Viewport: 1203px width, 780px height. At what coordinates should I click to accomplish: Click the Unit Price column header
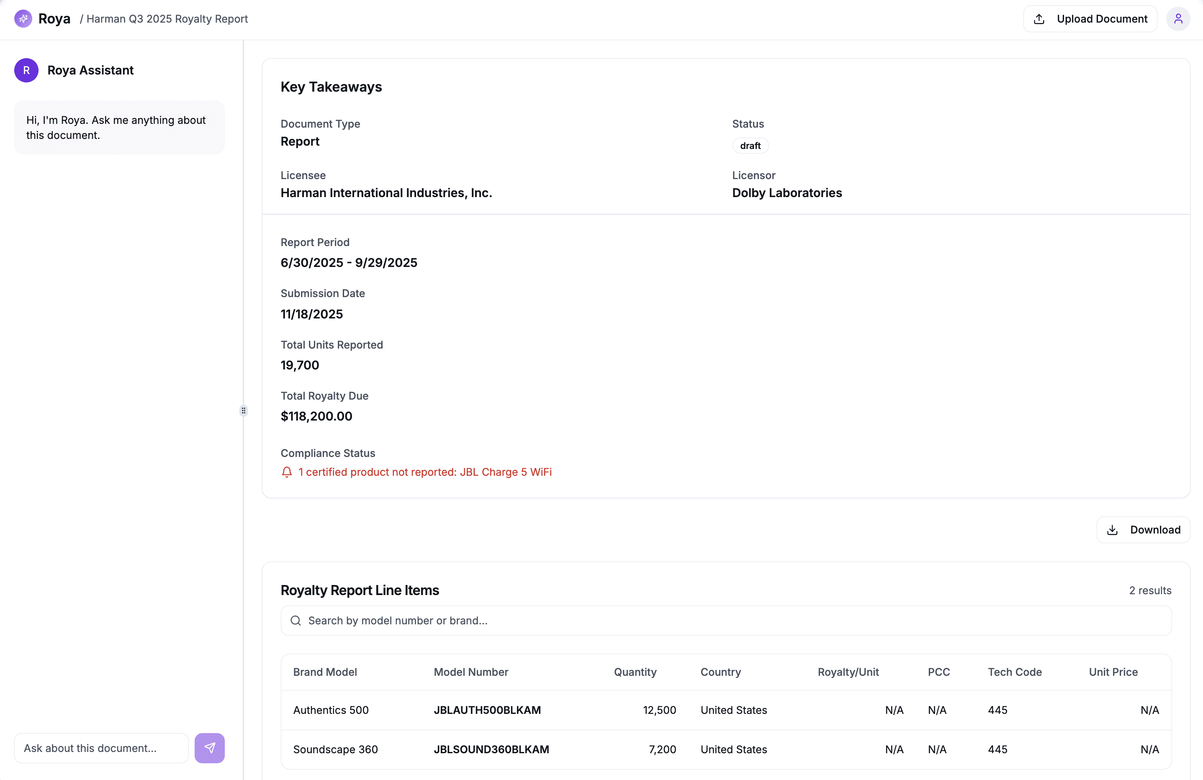[1113, 672]
